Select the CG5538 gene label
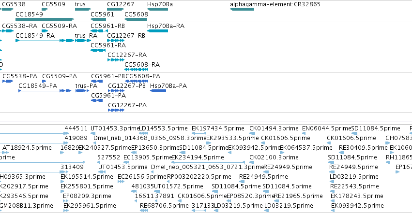The image size is (412, 213). pyautogui.click(x=14, y=4)
